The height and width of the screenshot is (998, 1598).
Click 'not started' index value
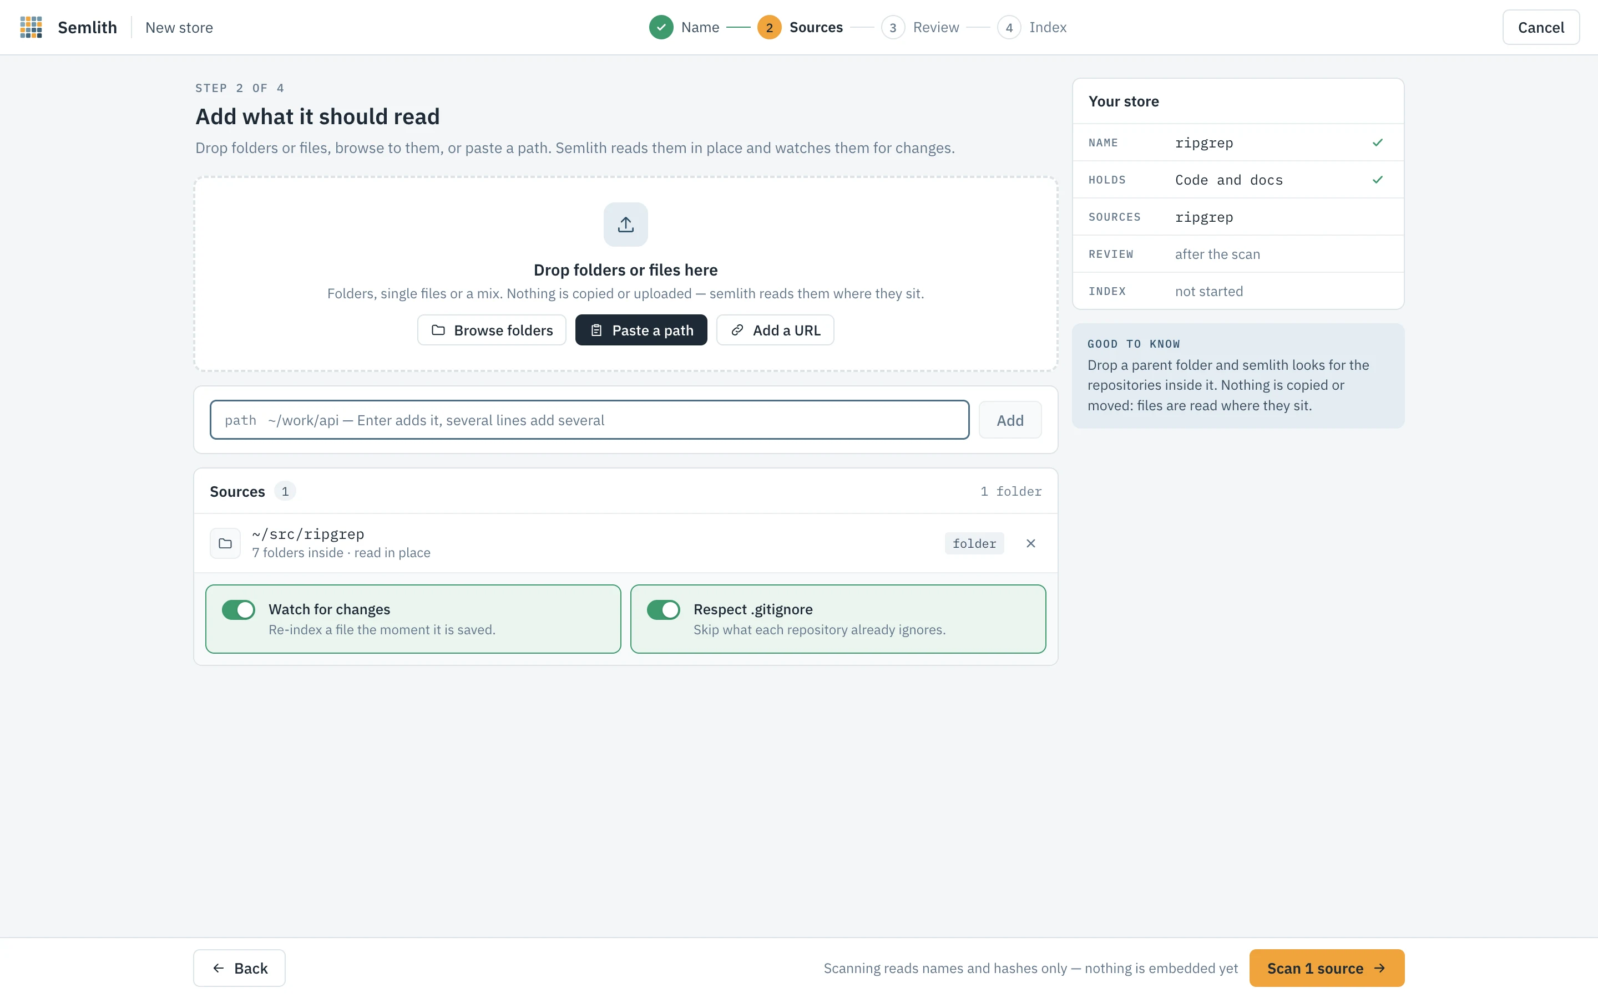1208,291
